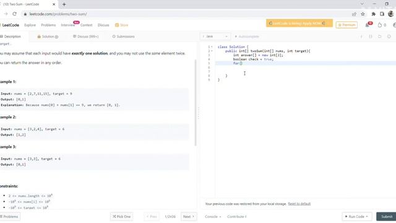
Task: Click the 'exactly one solution' bold text
Action: pos(89,53)
